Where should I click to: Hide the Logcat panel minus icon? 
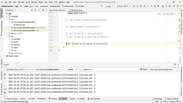[x=178, y=64]
